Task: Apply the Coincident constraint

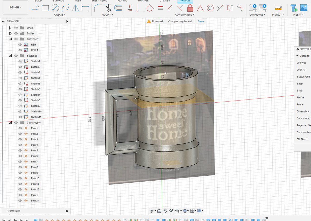Action: [x=140, y=8]
